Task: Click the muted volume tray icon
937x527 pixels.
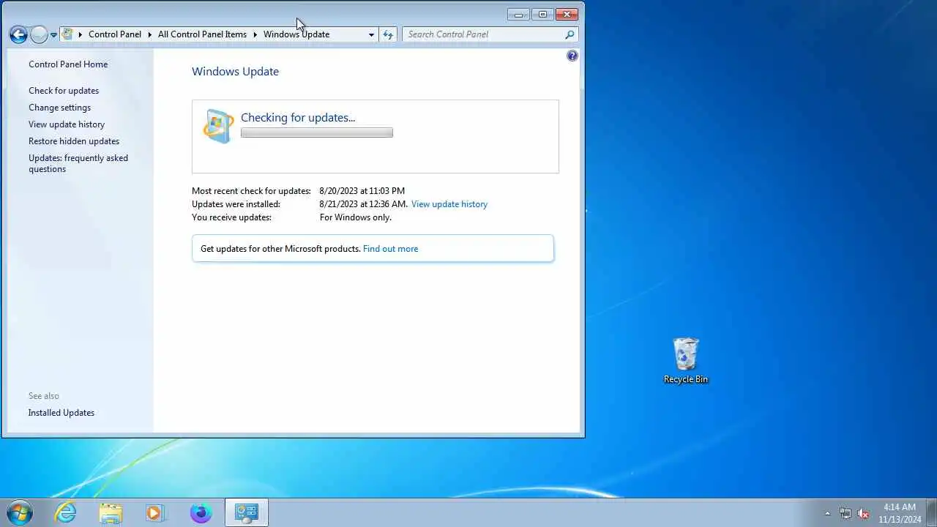Action: tap(864, 513)
